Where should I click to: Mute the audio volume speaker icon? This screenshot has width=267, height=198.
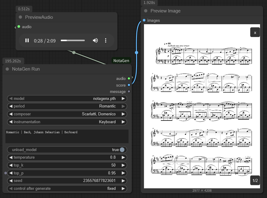95,41
